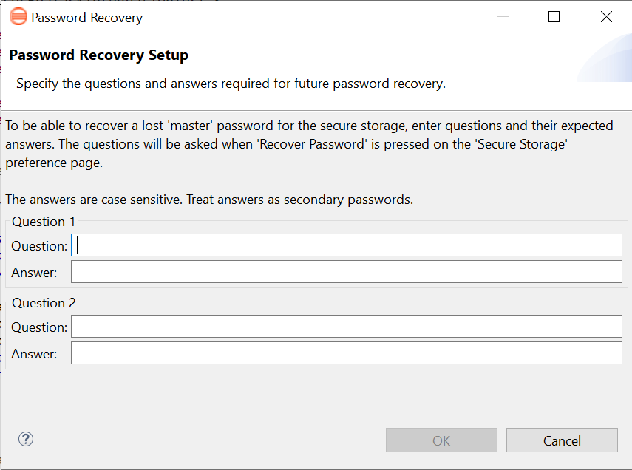Minimize the Password Recovery dialog
The width and height of the screenshot is (632, 470).
tap(503, 16)
